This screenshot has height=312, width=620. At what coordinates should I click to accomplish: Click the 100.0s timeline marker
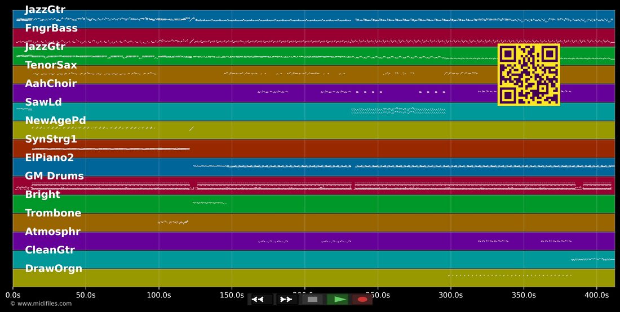click(x=158, y=295)
